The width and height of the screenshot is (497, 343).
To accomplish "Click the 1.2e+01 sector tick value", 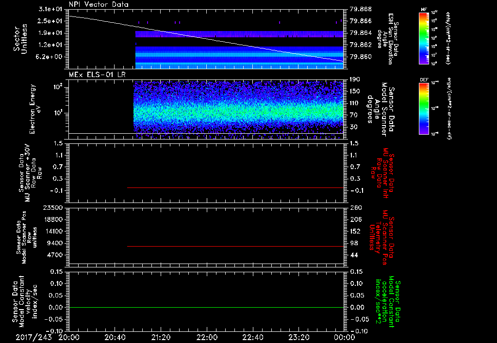I will click(x=50, y=45).
